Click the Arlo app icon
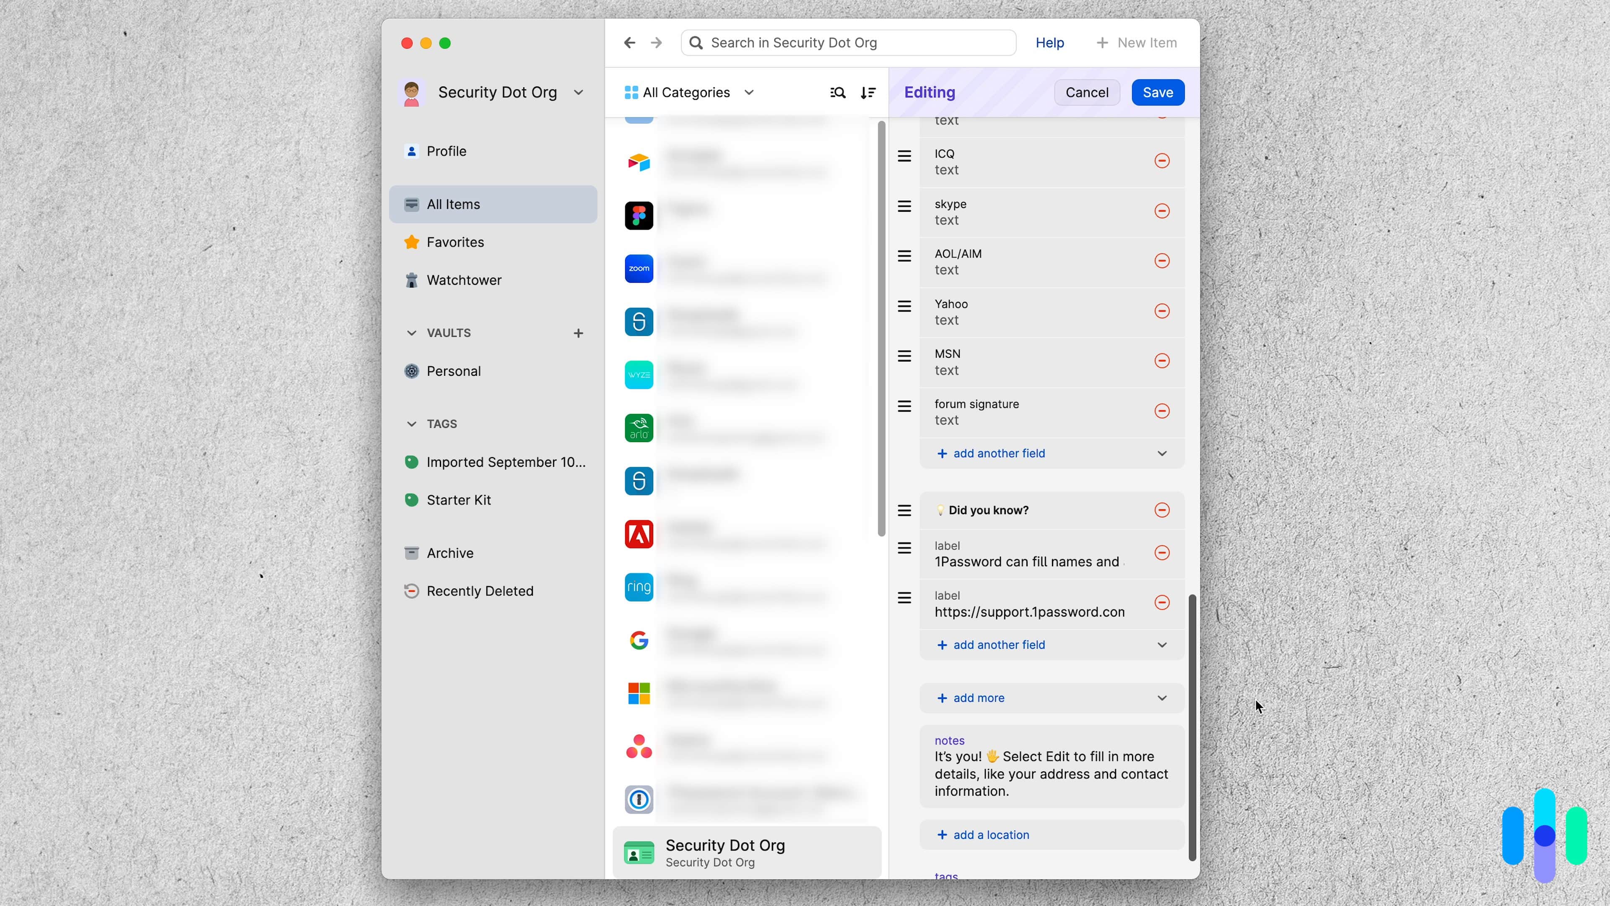This screenshot has height=906, width=1610. point(638,428)
